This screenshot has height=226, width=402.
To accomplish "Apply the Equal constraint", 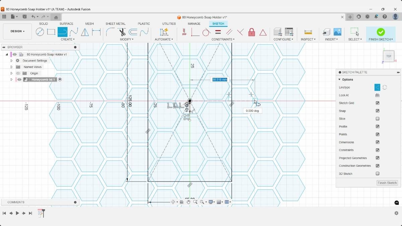I will click(x=218, y=32).
